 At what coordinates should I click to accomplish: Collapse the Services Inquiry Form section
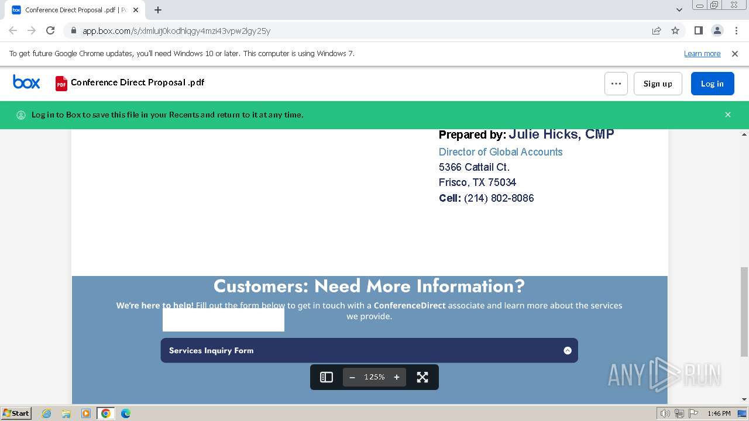pos(369,350)
